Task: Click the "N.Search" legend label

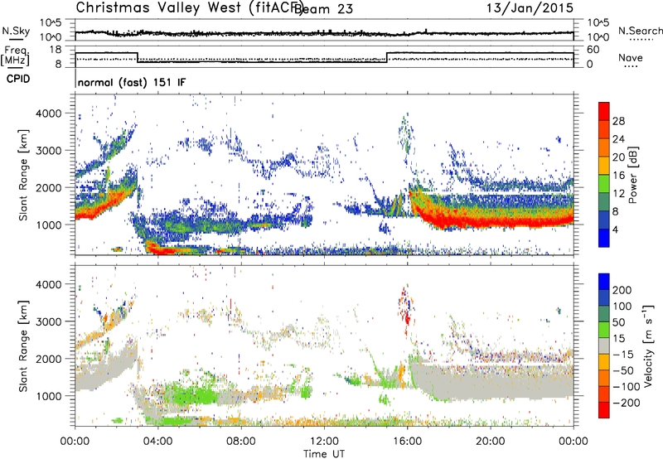Action: [x=640, y=31]
